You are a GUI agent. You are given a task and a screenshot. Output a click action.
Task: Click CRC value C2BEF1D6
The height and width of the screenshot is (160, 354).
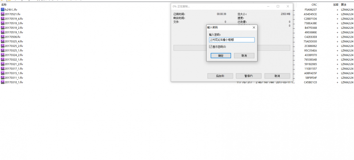click(311, 19)
